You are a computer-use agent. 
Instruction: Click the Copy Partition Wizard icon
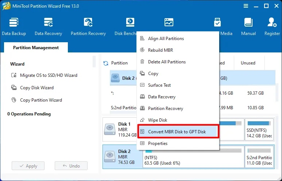pos(14,100)
